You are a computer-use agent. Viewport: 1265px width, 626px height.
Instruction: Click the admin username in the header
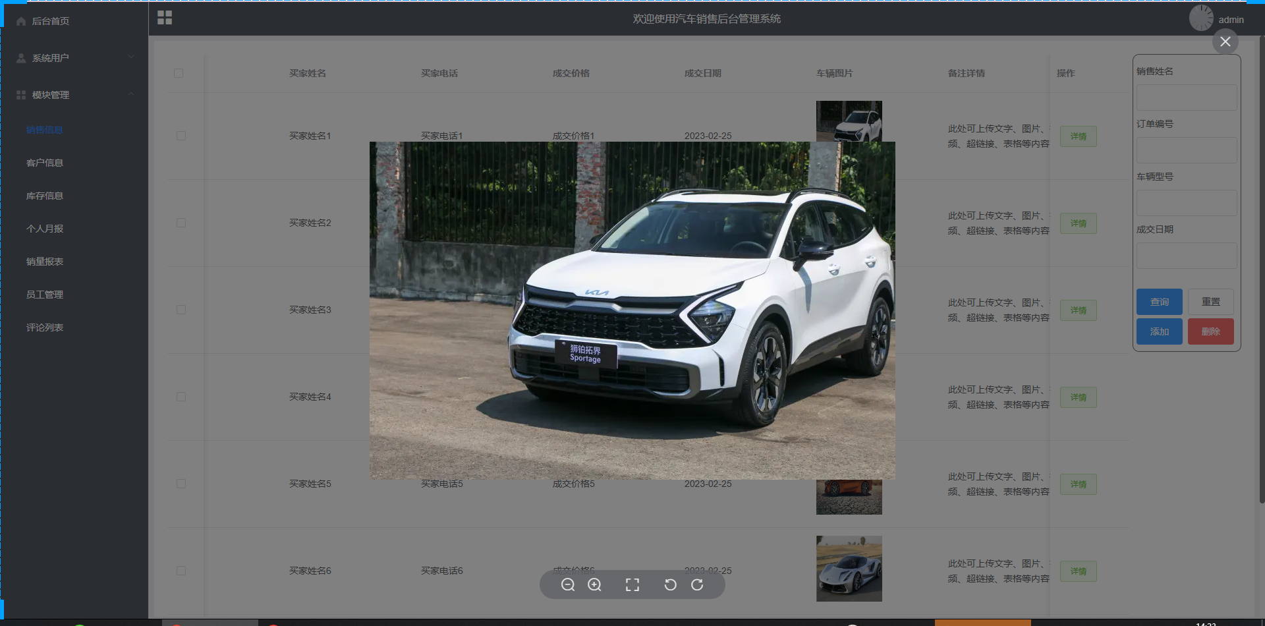pos(1231,20)
